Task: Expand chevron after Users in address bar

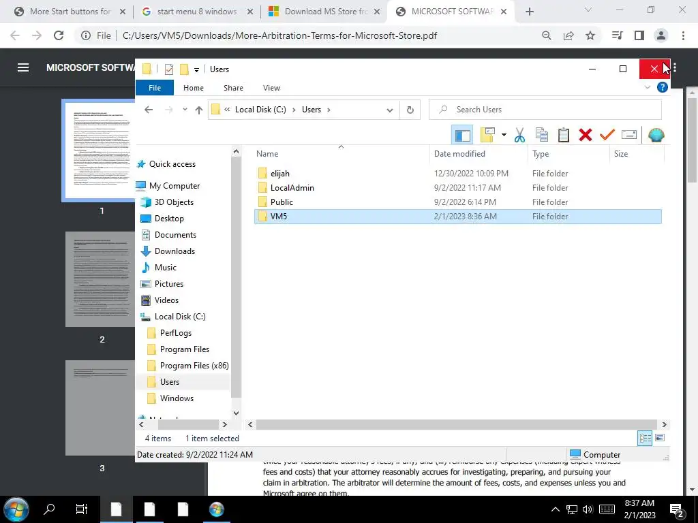Action: [x=329, y=110]
